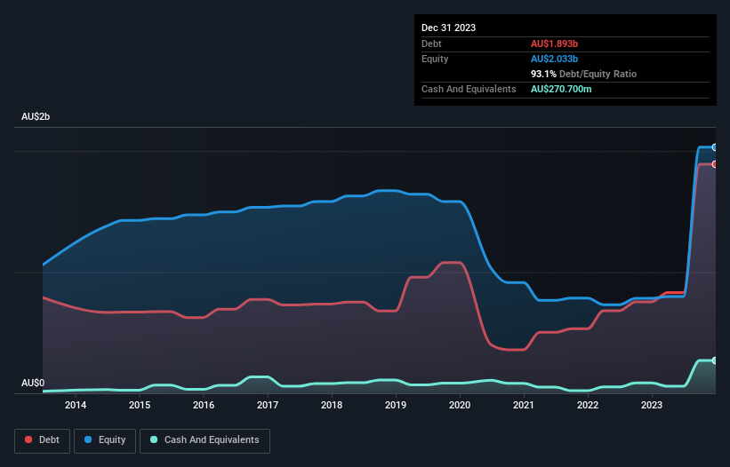Image resolution: width=730 pixels, height=467 pixels.
Task: Click the 2017 x-axis label
Action: 268,405
